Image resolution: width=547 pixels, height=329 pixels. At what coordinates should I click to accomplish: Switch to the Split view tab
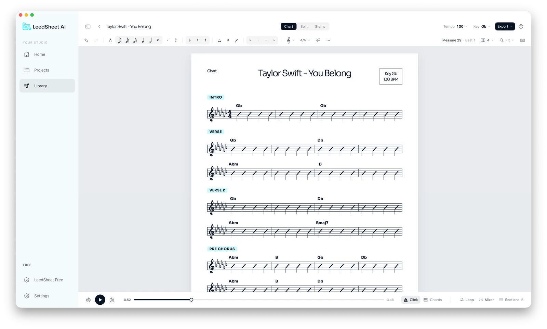304,26
